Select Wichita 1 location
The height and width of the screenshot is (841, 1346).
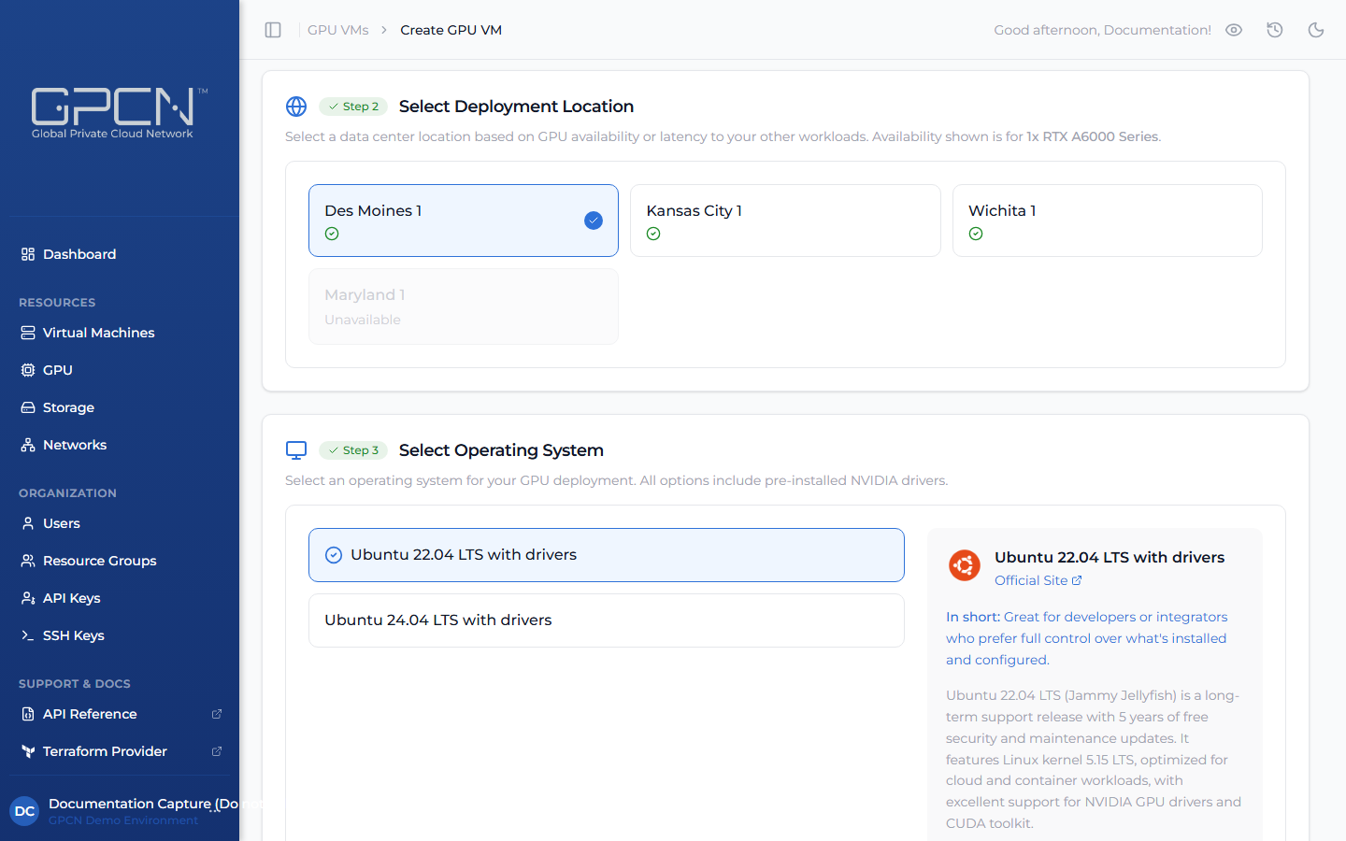click(x=1108, y=221)
